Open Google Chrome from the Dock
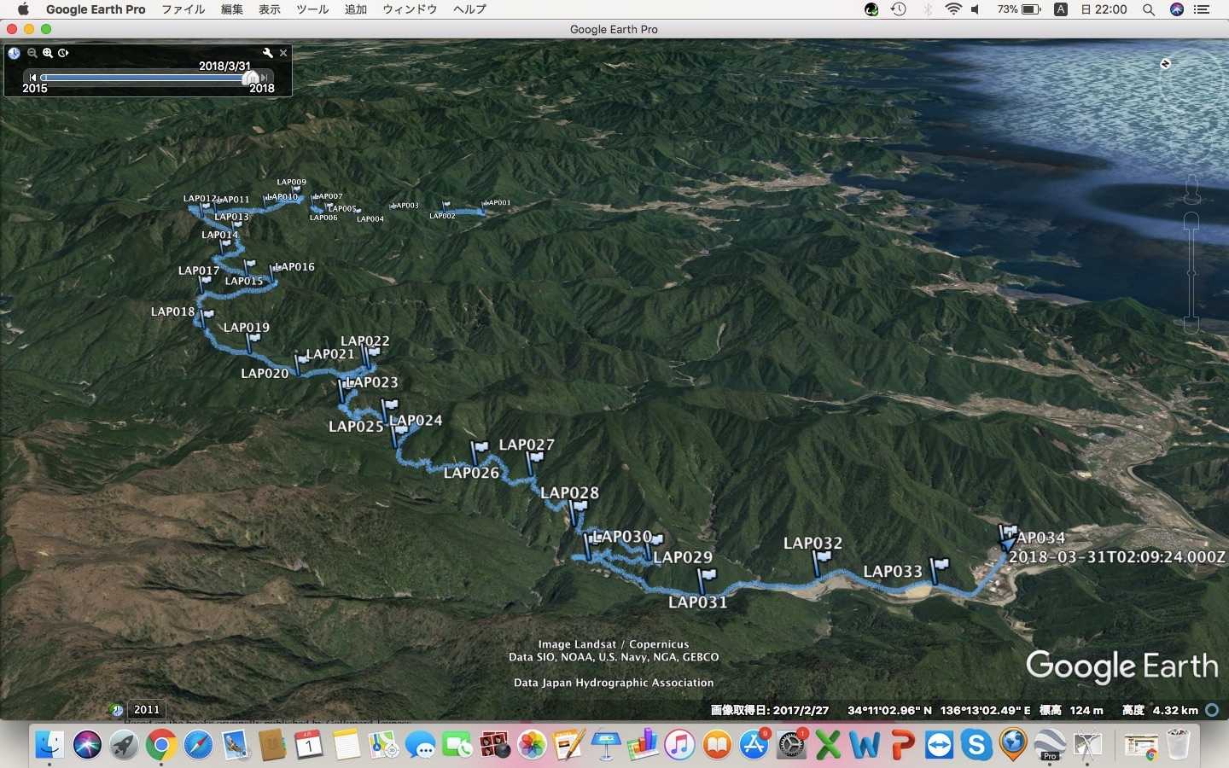 [160, 745]
